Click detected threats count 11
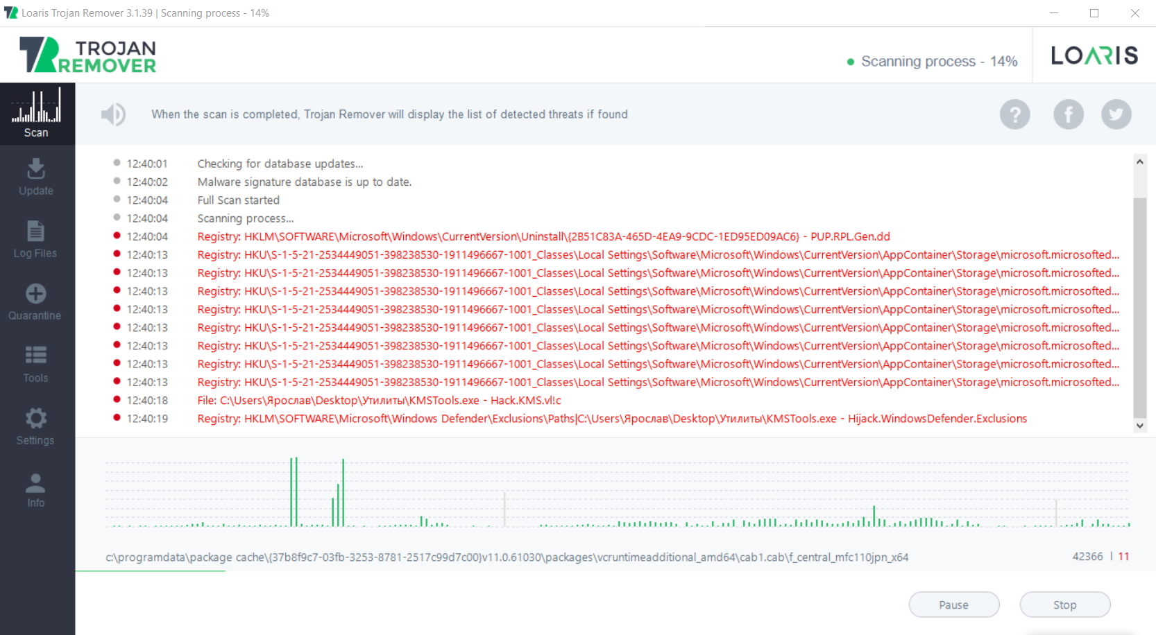1156x635 pixels. point(1123,556)
